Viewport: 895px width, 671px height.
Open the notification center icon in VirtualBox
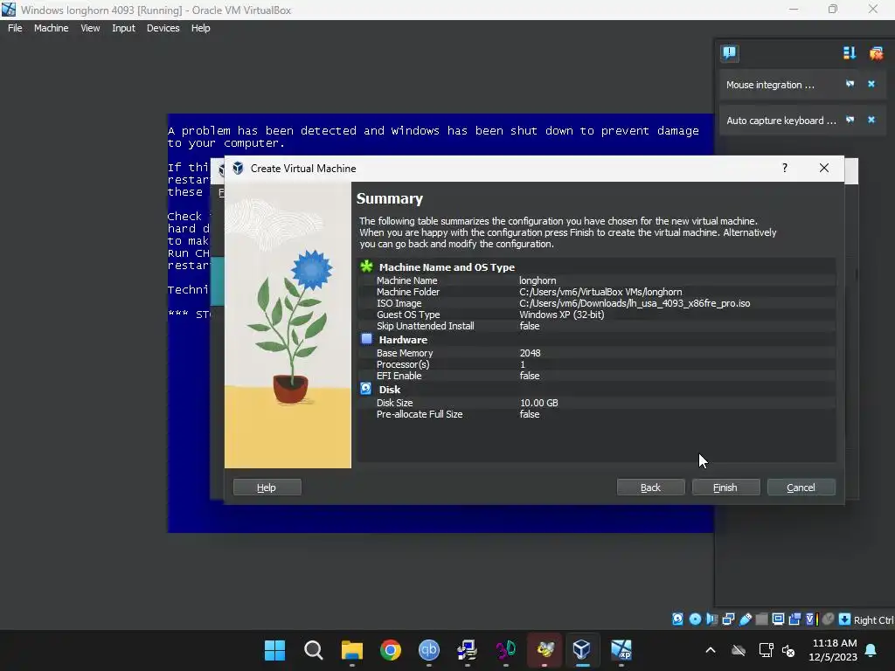click(730, 53)
